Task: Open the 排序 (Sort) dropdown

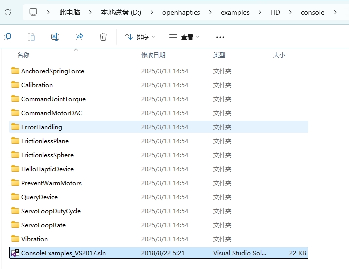Action: click(x=140, y=37)
